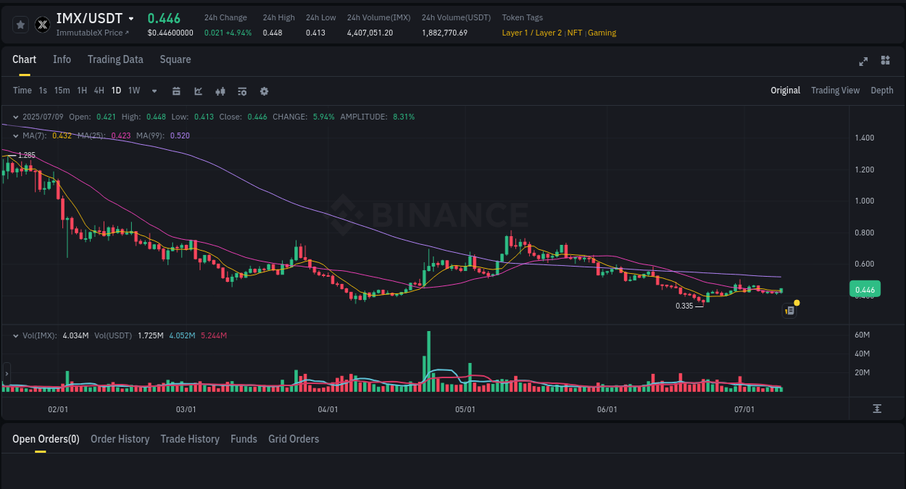This screenshot has height=489, width=906.
Task: Collapse the MA indicator row chevron
Action: click(14, 135)
